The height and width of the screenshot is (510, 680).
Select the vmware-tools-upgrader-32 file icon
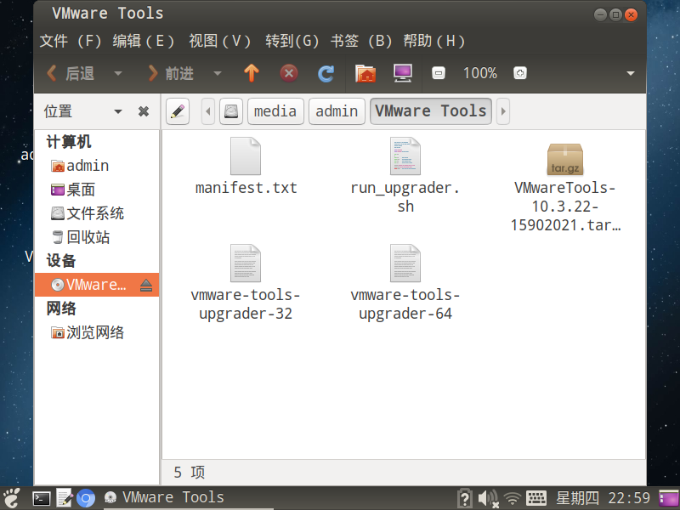pyautogui.click(x=246, y=263)
